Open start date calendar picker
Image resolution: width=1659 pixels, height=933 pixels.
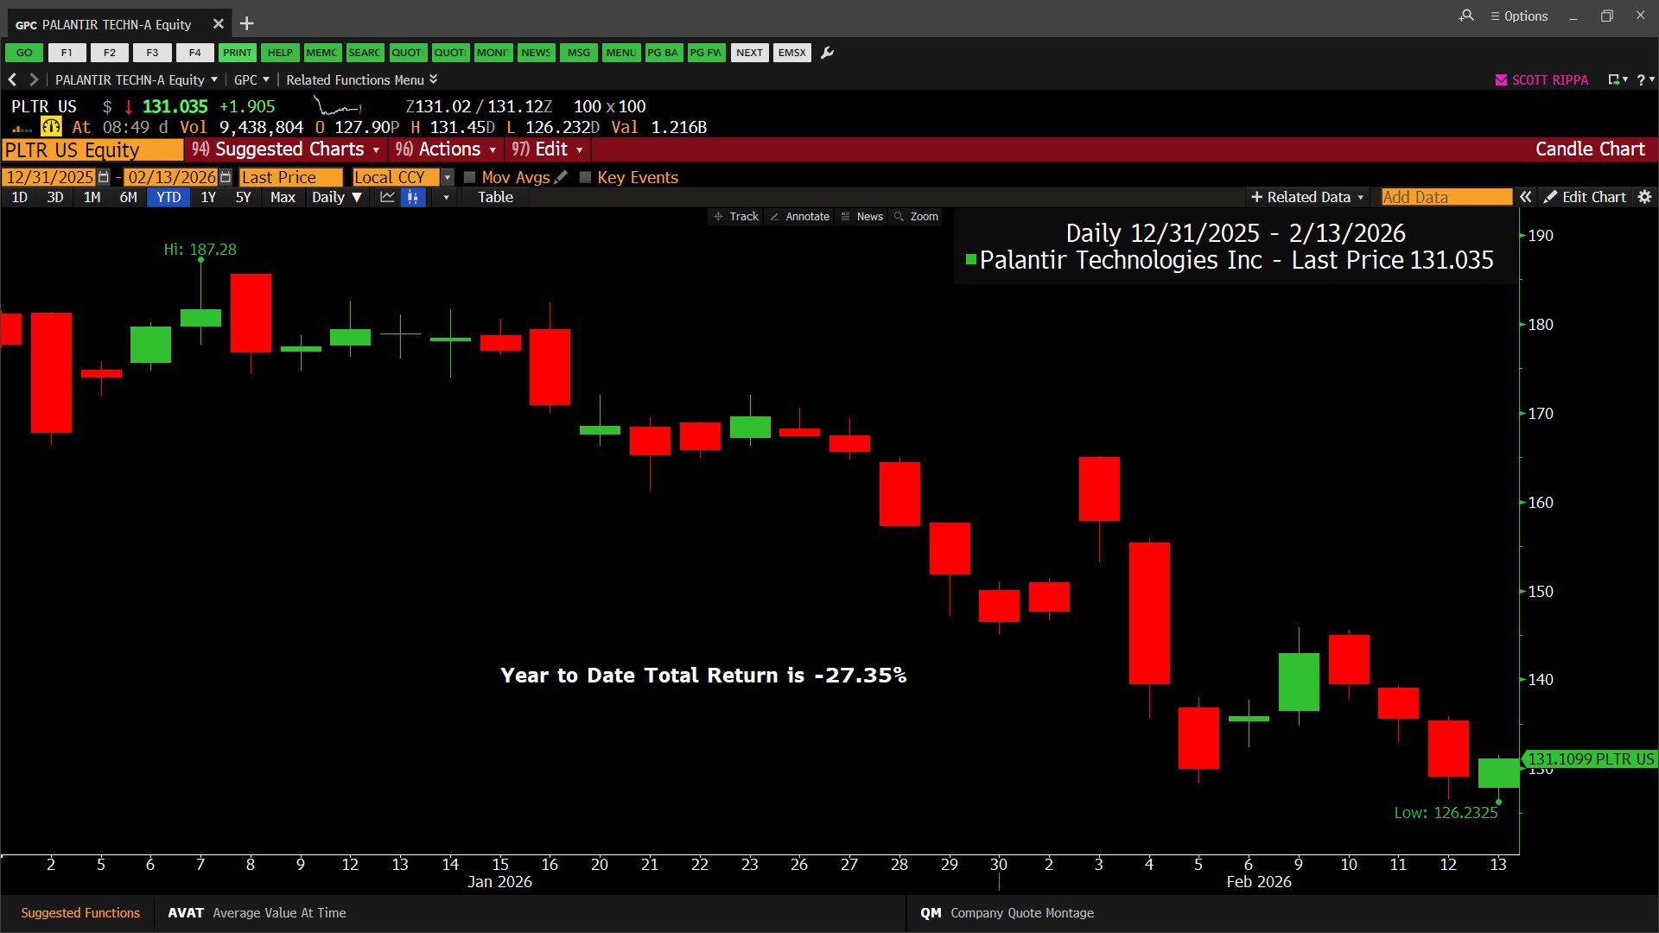tap(104, 177)
